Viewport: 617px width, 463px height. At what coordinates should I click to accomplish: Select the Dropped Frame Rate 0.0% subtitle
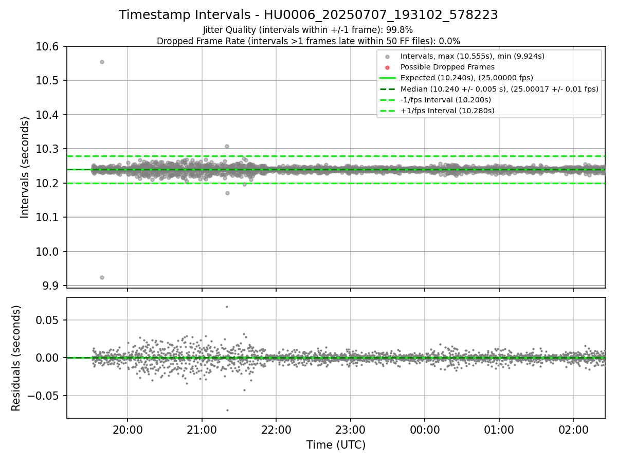(x=308, y=41)
